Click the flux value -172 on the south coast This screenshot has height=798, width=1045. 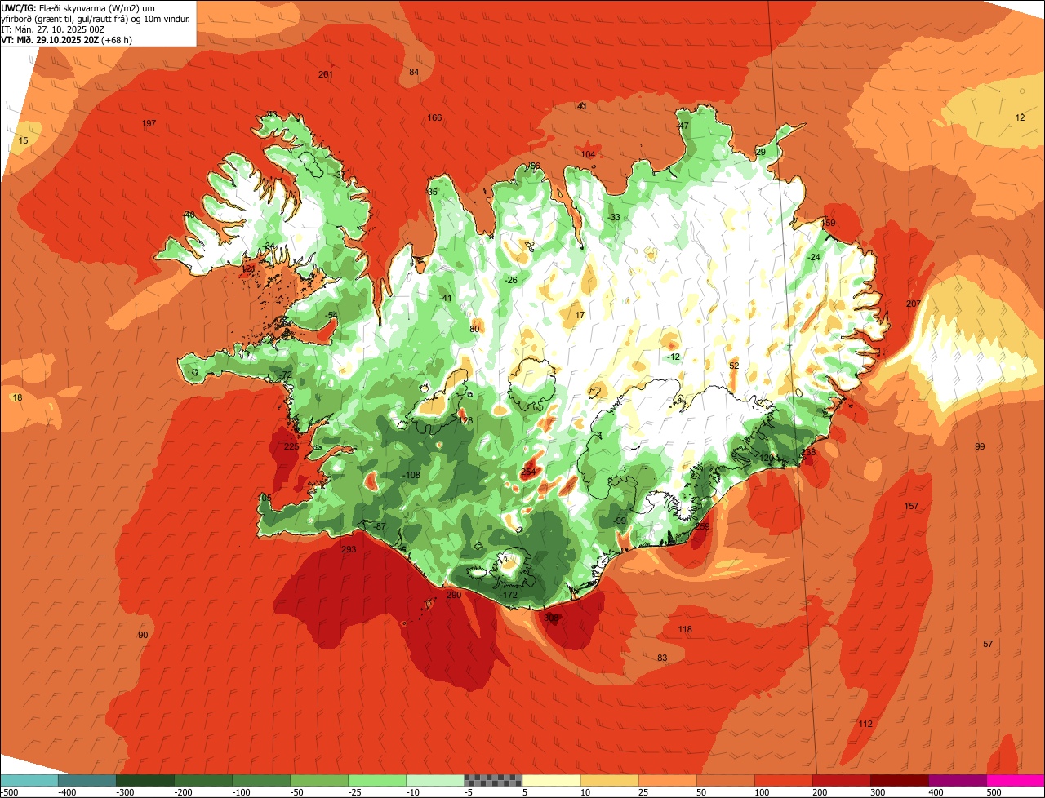[509, 595]
